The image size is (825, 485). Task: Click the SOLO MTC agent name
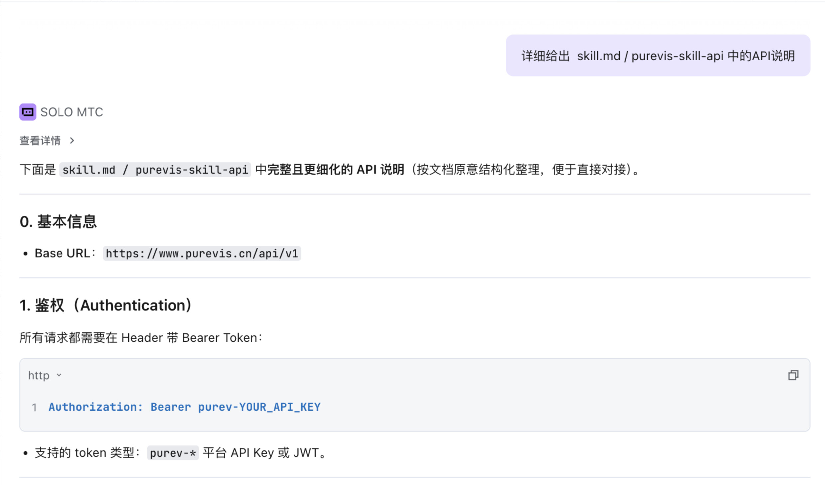pyautogui.click(x=71, y=112)
